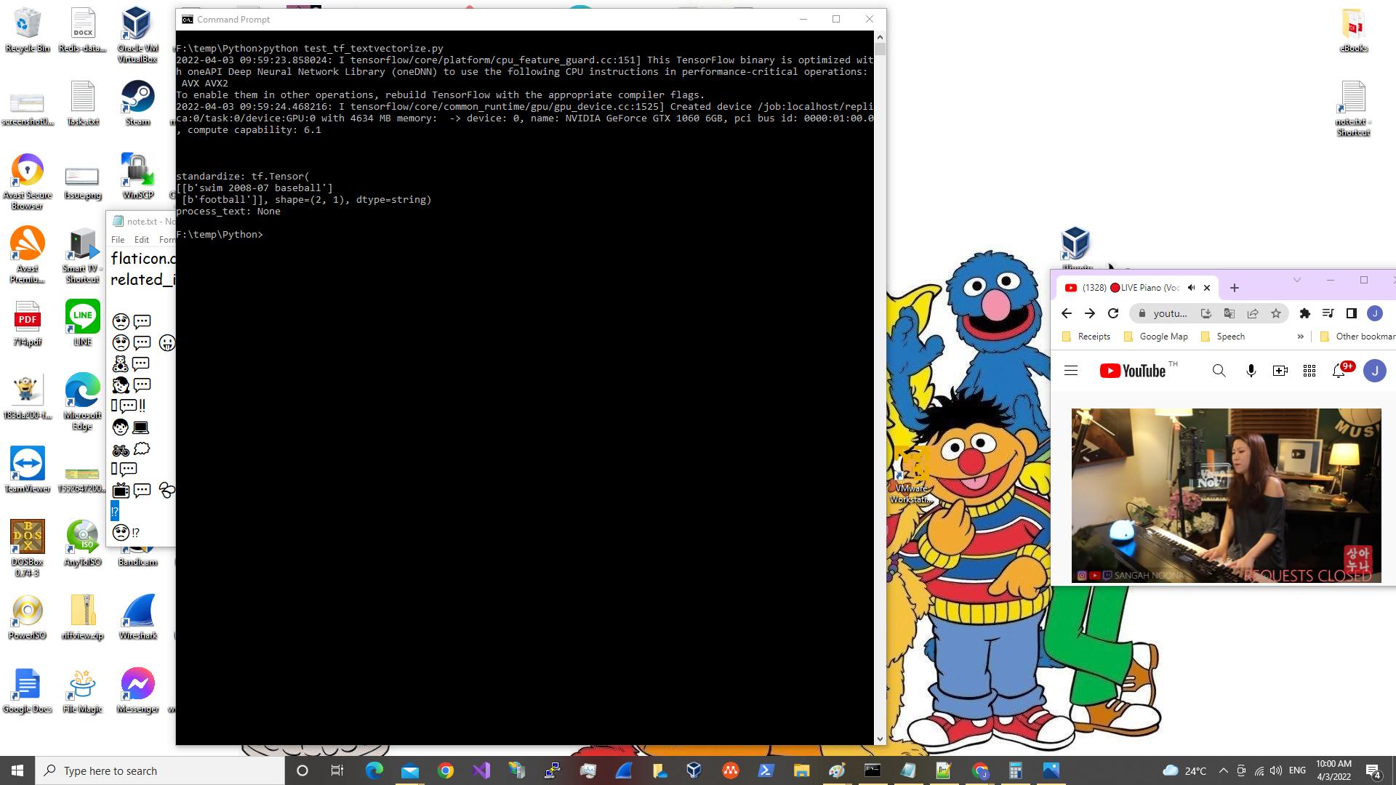The width and height of the screenshot is (1396, 785).
Task: Open the Receipts bookmark folder
Action: (1086, 337)
